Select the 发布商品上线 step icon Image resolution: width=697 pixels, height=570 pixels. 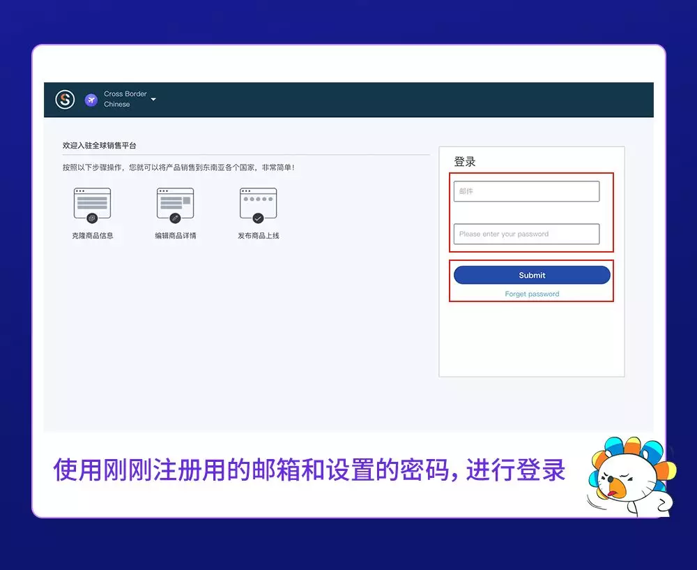(257, 204)
